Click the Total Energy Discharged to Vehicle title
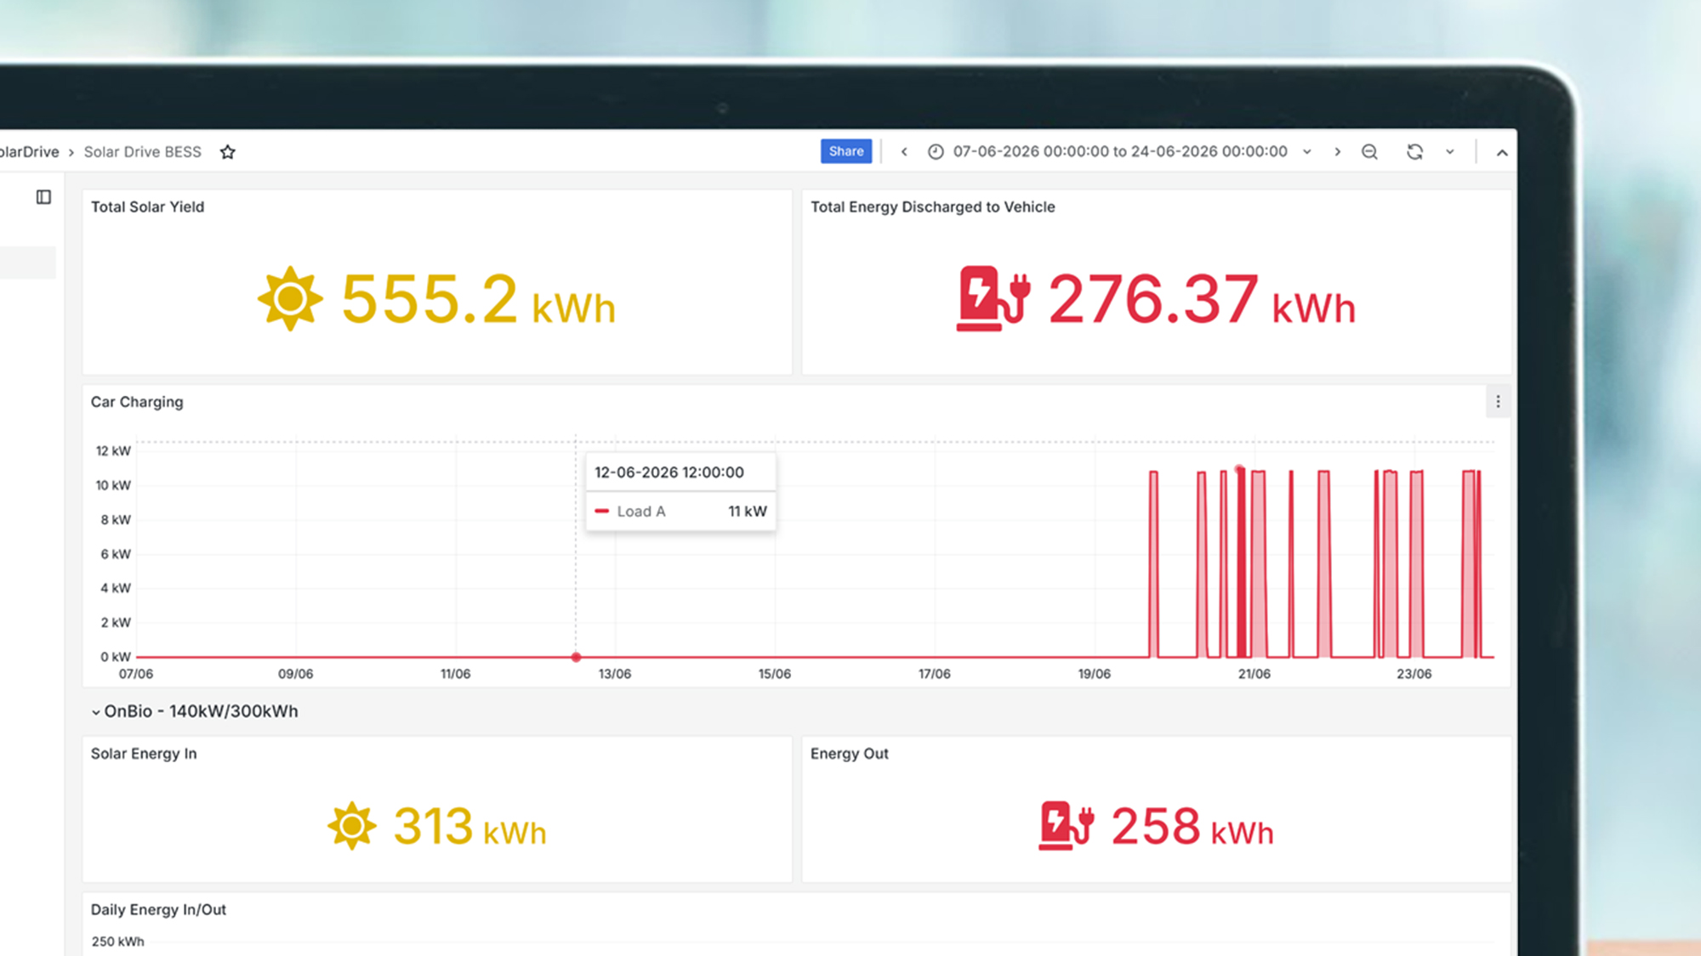1701x956 pixels. pyautogui.click(x=932, y=206)
